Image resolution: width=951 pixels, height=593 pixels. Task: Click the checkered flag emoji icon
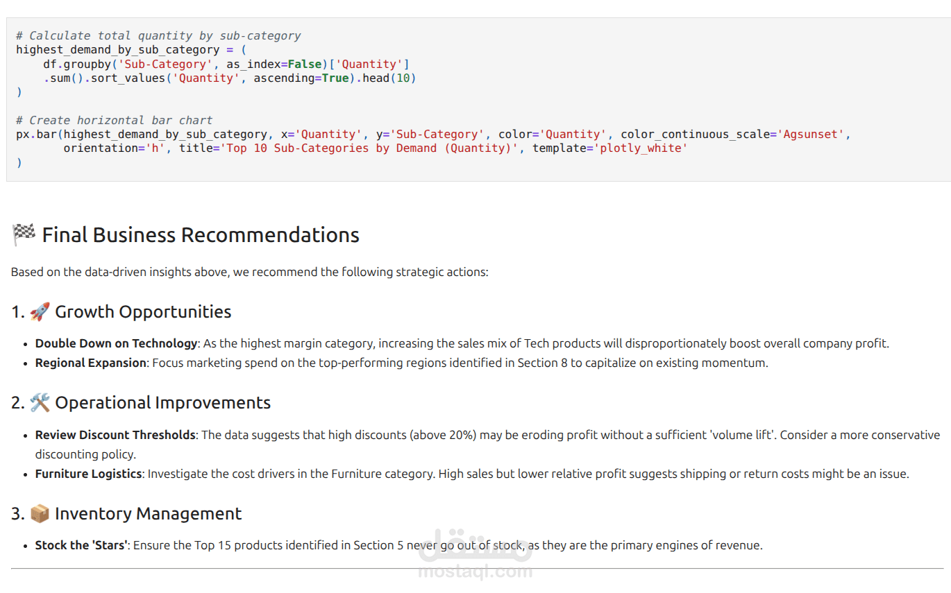coord(24,234)
